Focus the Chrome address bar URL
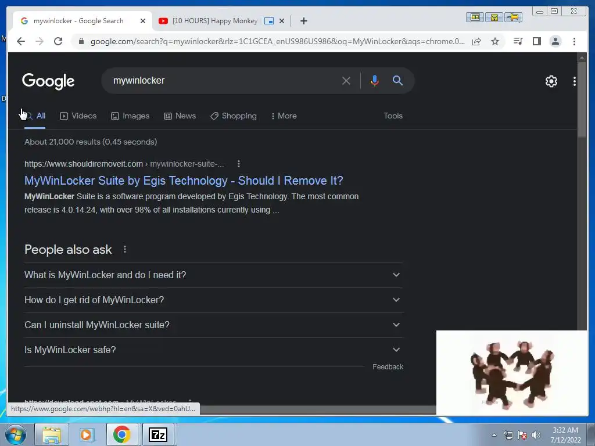The image size is (595, 446). click(277, 41)
